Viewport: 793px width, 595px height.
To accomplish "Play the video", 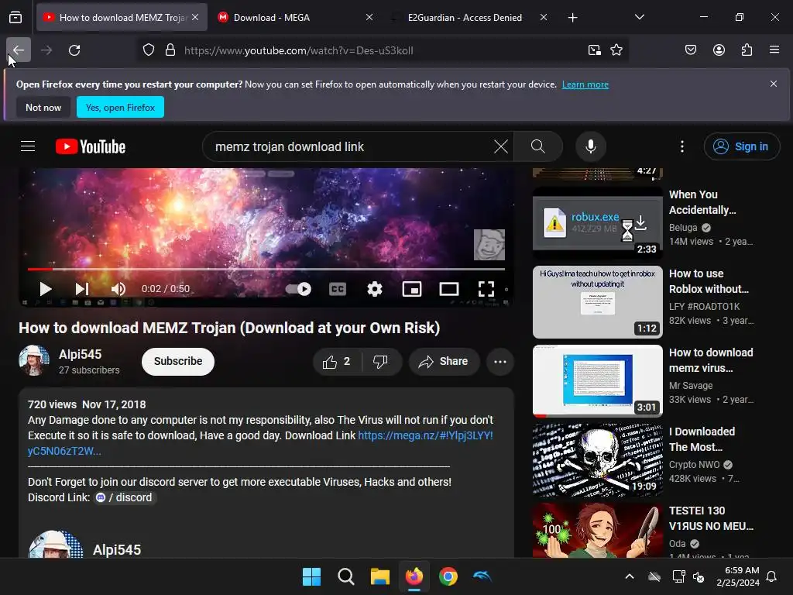I will pos(46,289).
